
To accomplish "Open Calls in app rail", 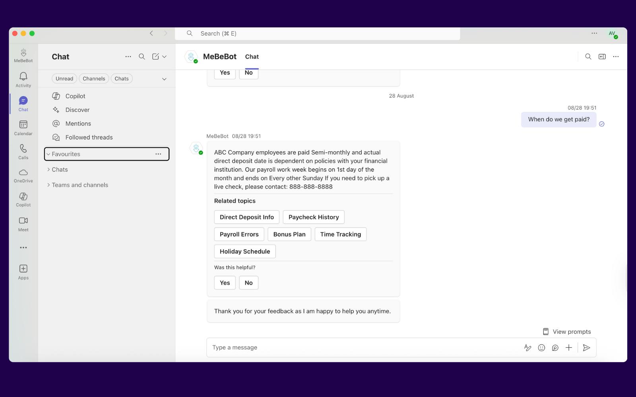I will [x=23, y=152].
